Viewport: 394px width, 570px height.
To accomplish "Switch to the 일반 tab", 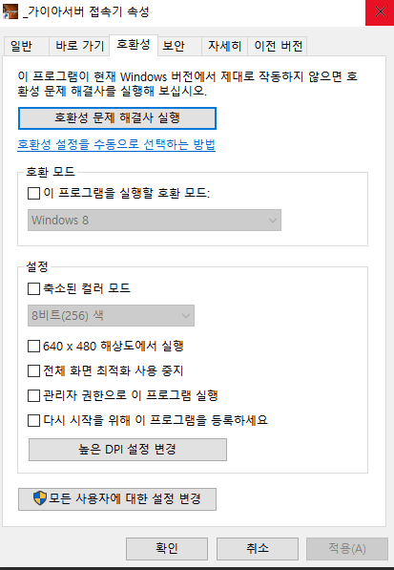I will coord(26,46).
